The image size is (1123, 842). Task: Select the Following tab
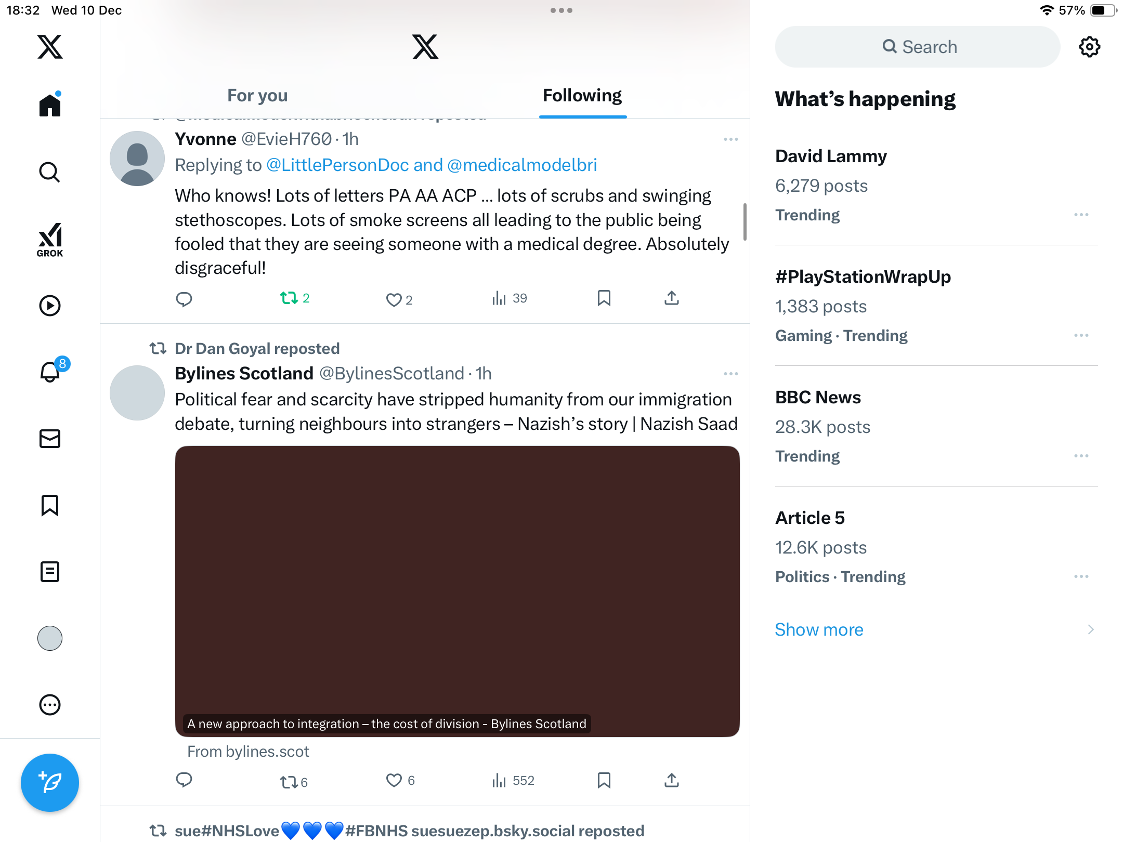582,96
